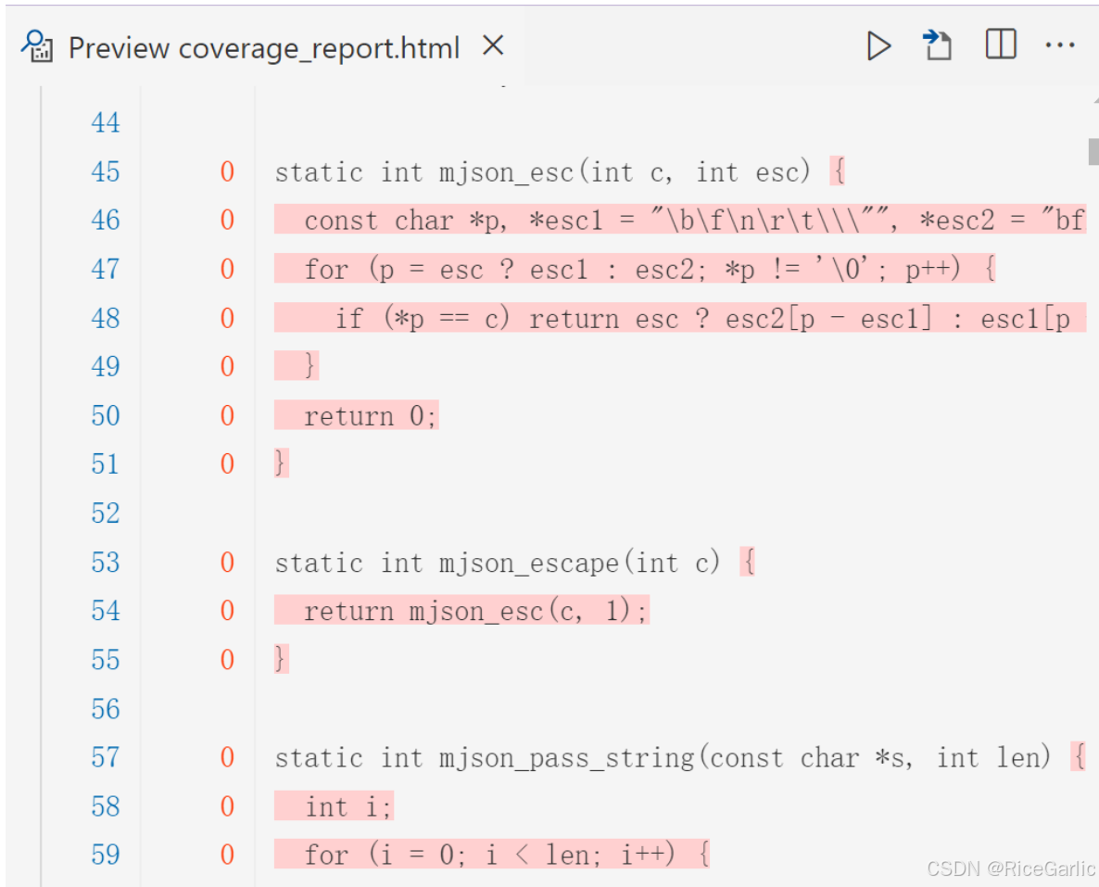The image size is (1099, 887).
Task: Split the editor using the split editor icon
Action: point(1001,45)
